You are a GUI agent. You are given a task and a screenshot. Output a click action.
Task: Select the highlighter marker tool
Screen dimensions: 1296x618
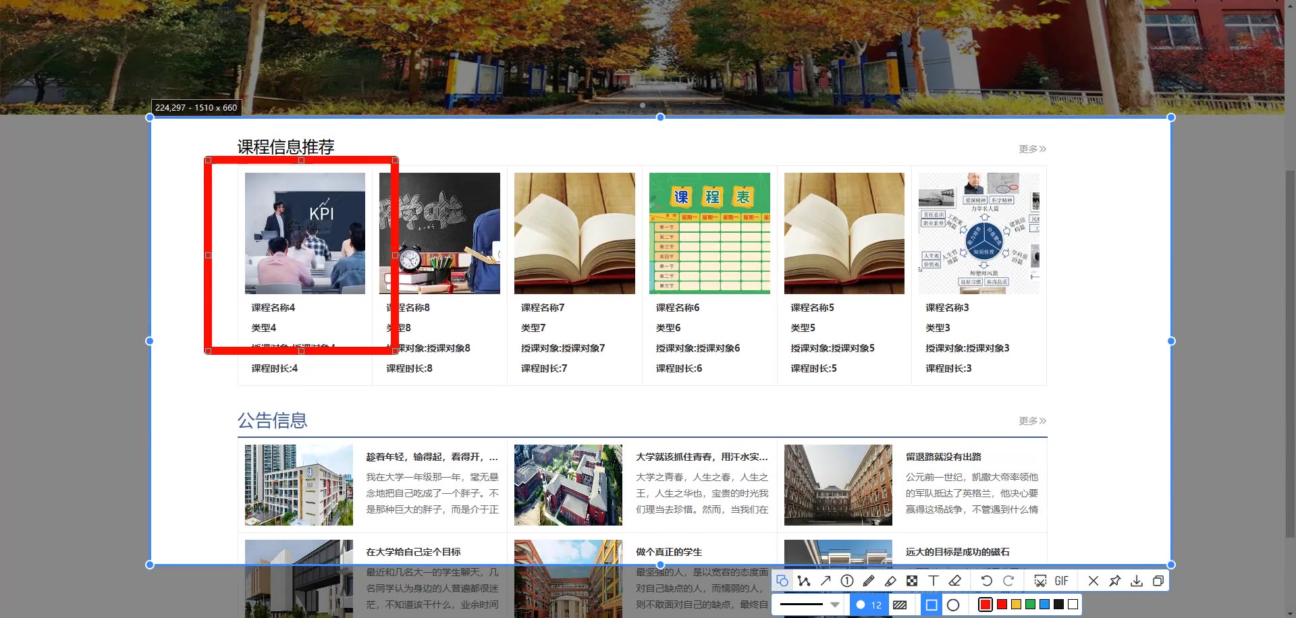[890, 581]
